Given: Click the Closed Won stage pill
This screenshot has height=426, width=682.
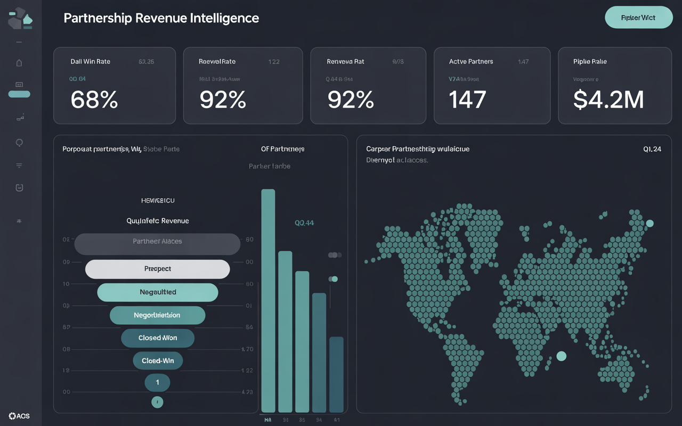Looking at the screenshot, I should click(x=157, y=338).
